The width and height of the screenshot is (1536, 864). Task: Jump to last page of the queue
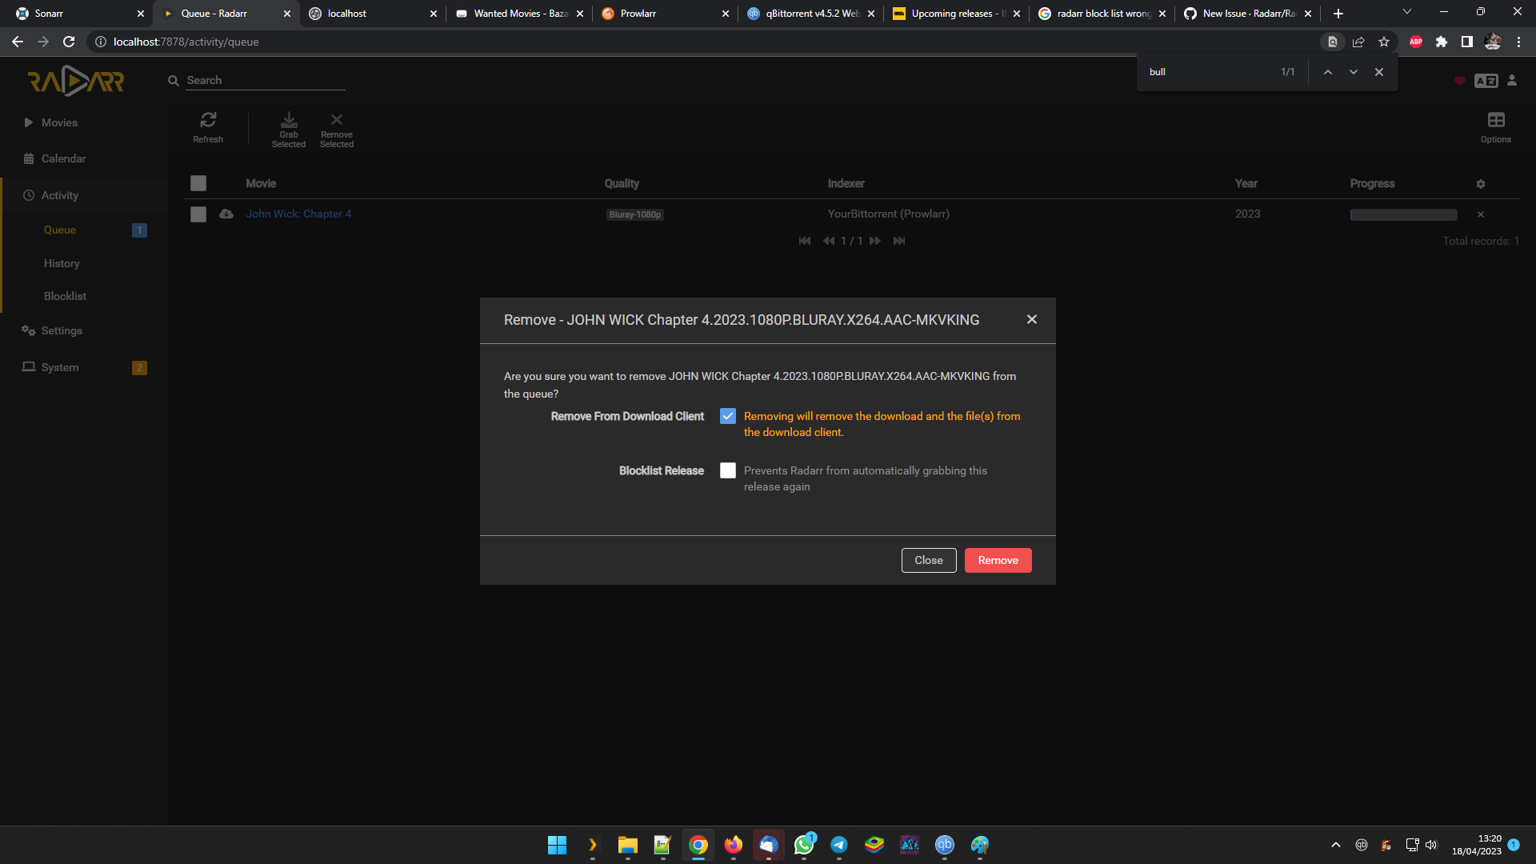coord(898,240)
